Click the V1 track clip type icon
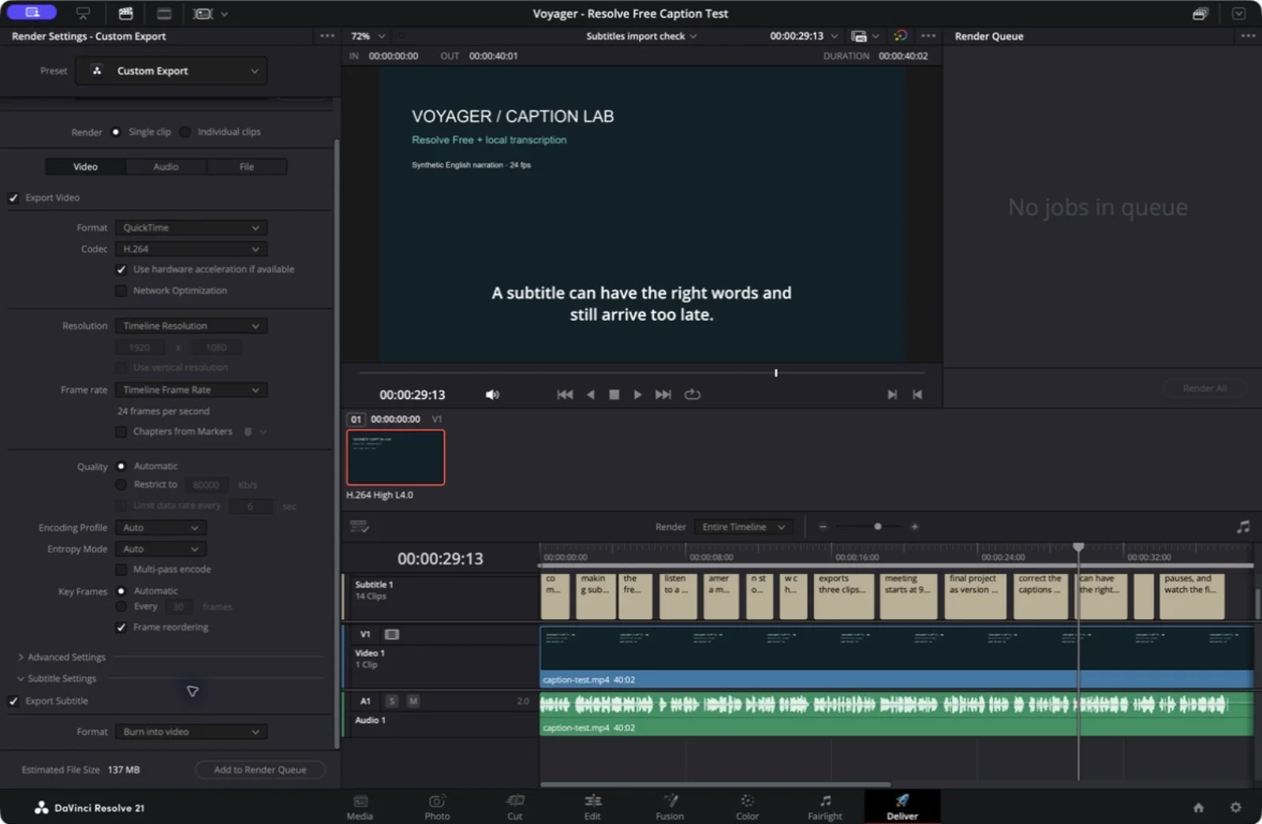 (391, 634)
